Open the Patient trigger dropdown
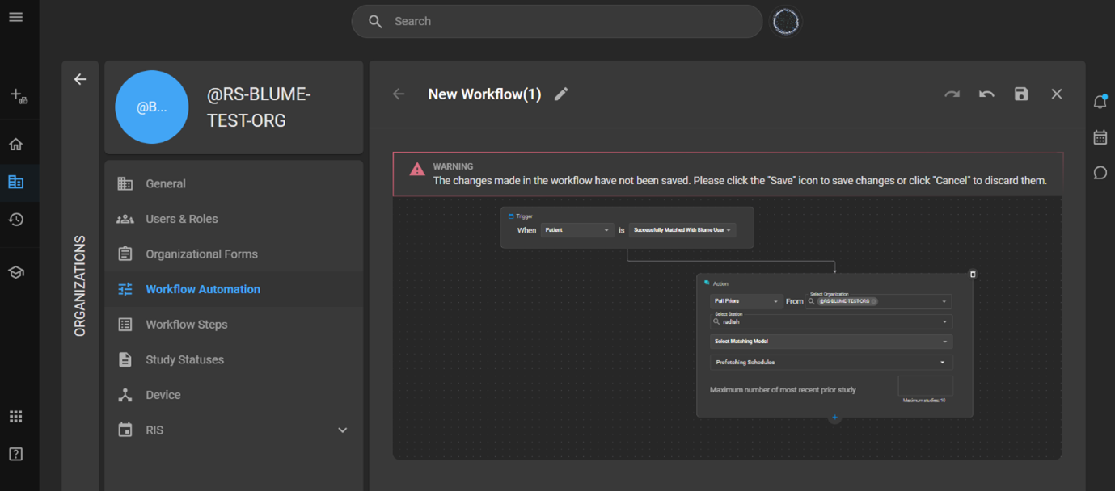The width and height of the screenshot is (1115, 491). coord(577,230)
